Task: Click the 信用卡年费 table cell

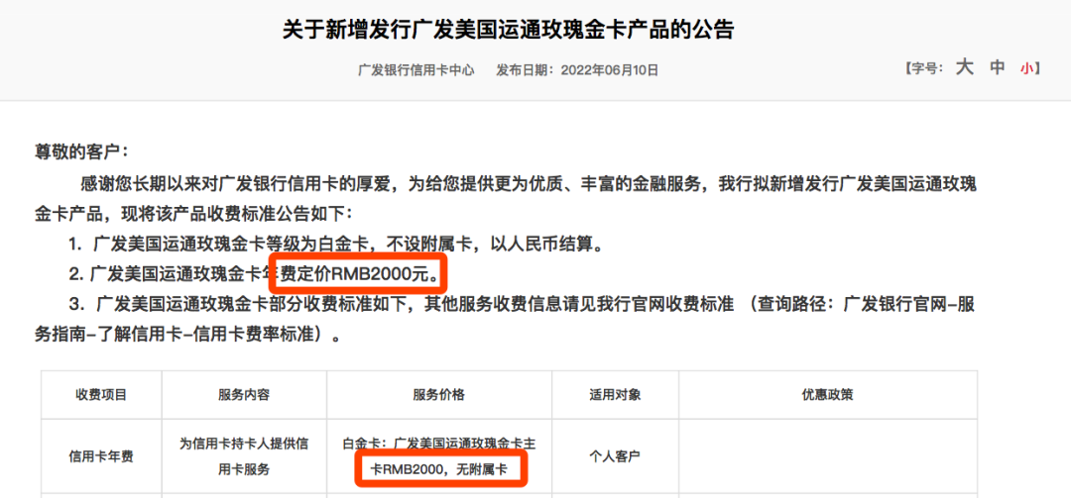Action: point(101,456)
